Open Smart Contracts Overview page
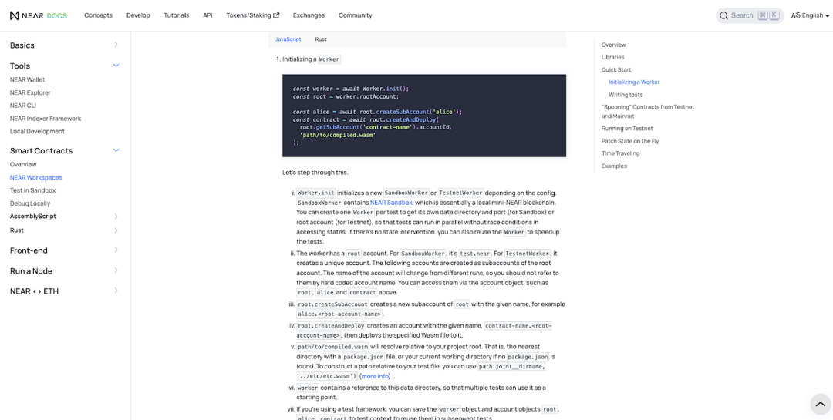 click(23, 165)
